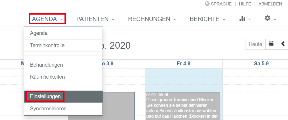The width and height of the screenshot is (288, 120).
Task: Open the chevron beside the gear icon
Action: [x=275, y=19]
